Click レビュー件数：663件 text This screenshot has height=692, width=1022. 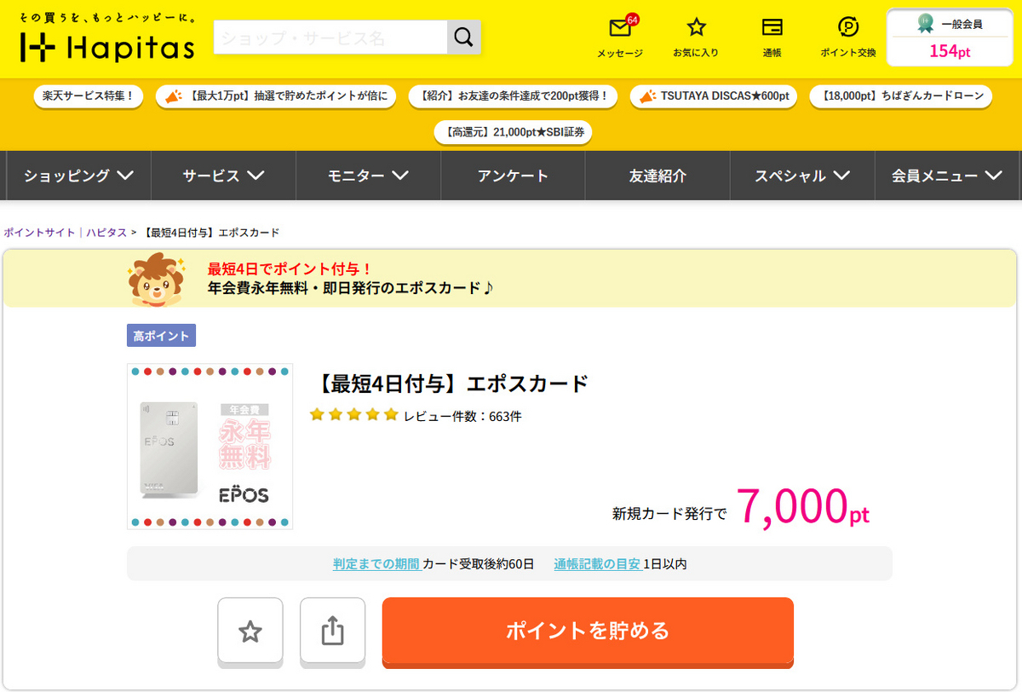click(x=462, y=416)
